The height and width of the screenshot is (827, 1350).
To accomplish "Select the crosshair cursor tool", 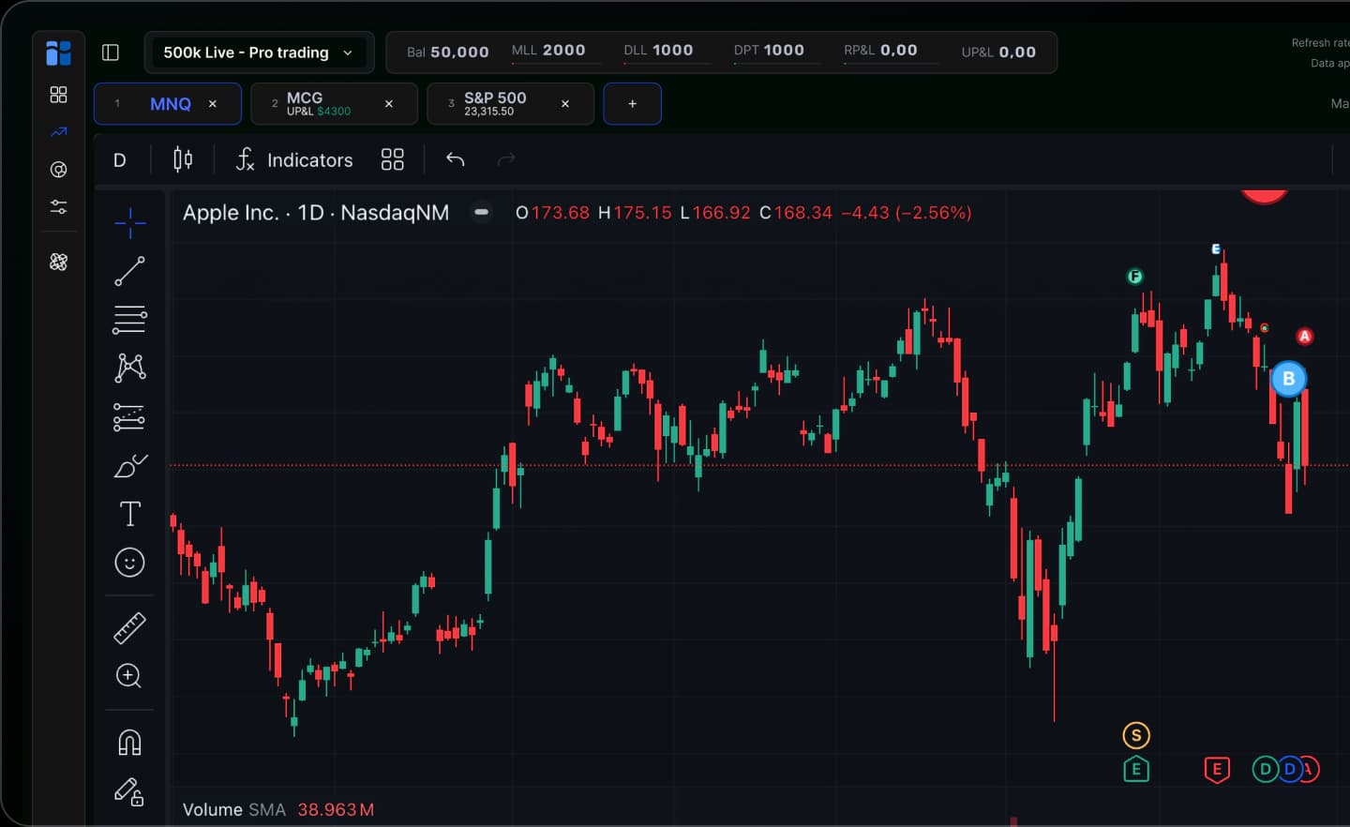I will (x=129, y=222).
